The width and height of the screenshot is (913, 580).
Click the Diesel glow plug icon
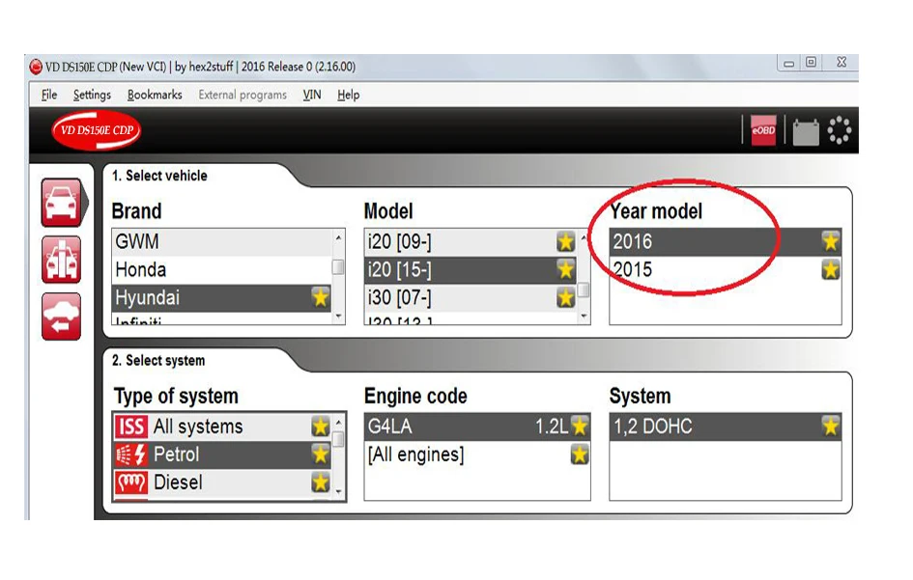pyautogui.click(x=131, y=483)
